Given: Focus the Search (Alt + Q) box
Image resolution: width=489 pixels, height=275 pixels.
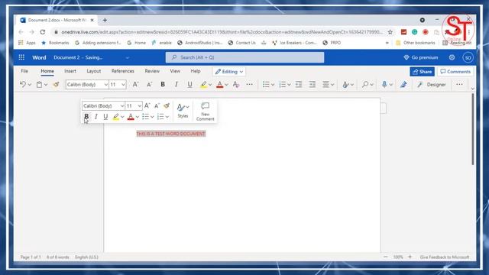Looking at the screenshot, I should [244, 57].
